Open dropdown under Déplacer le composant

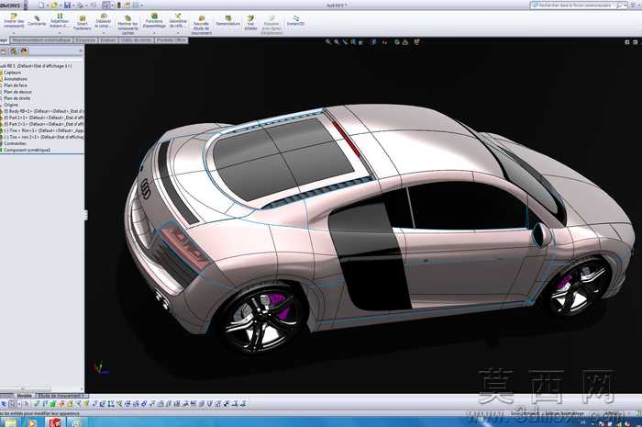pos(103,32)
